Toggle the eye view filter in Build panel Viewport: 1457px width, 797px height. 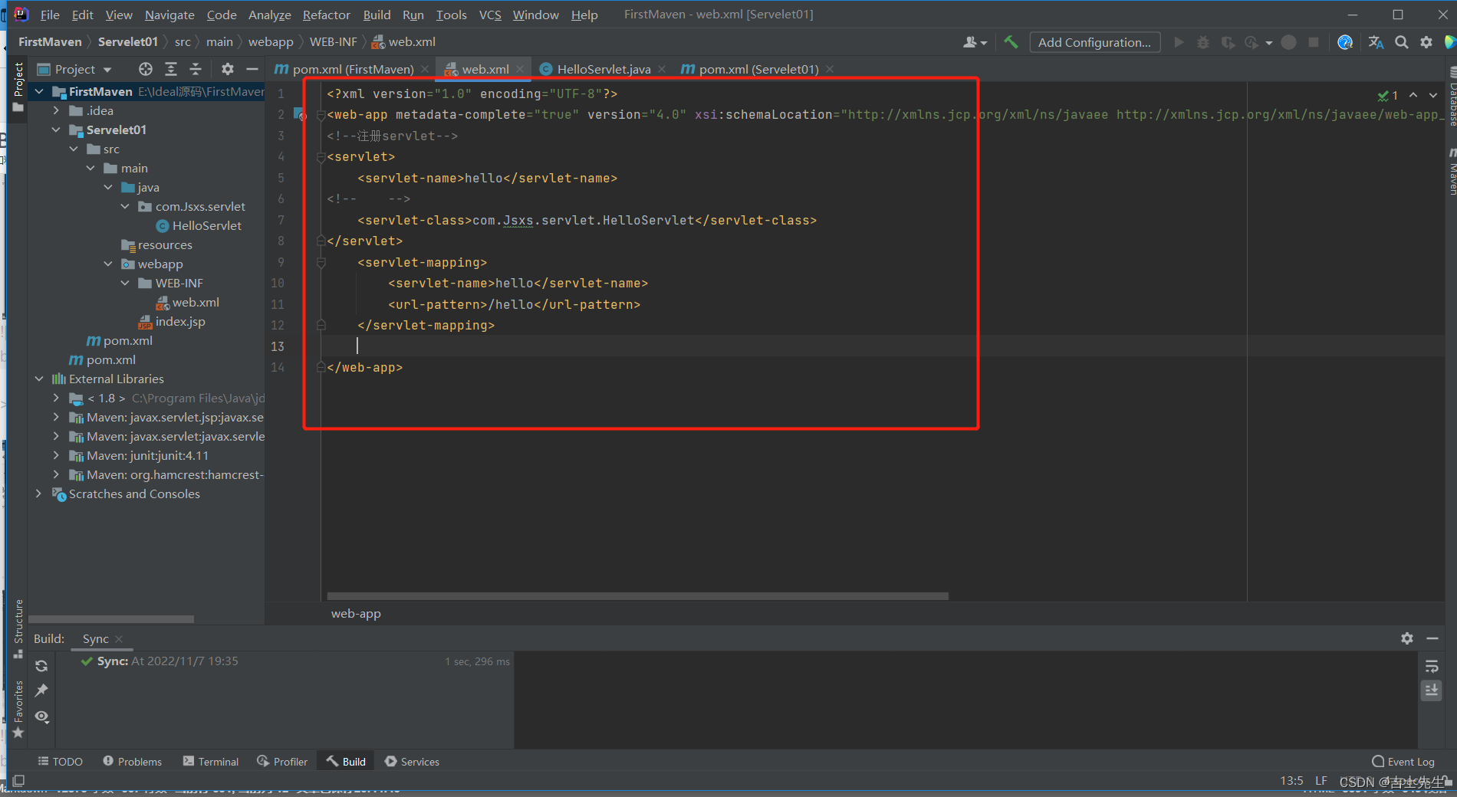pyautogui.click(x=41, y=717)
